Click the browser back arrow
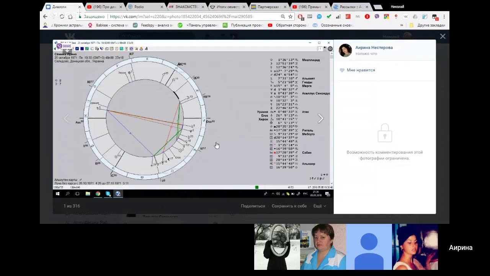 pos(45,16)
